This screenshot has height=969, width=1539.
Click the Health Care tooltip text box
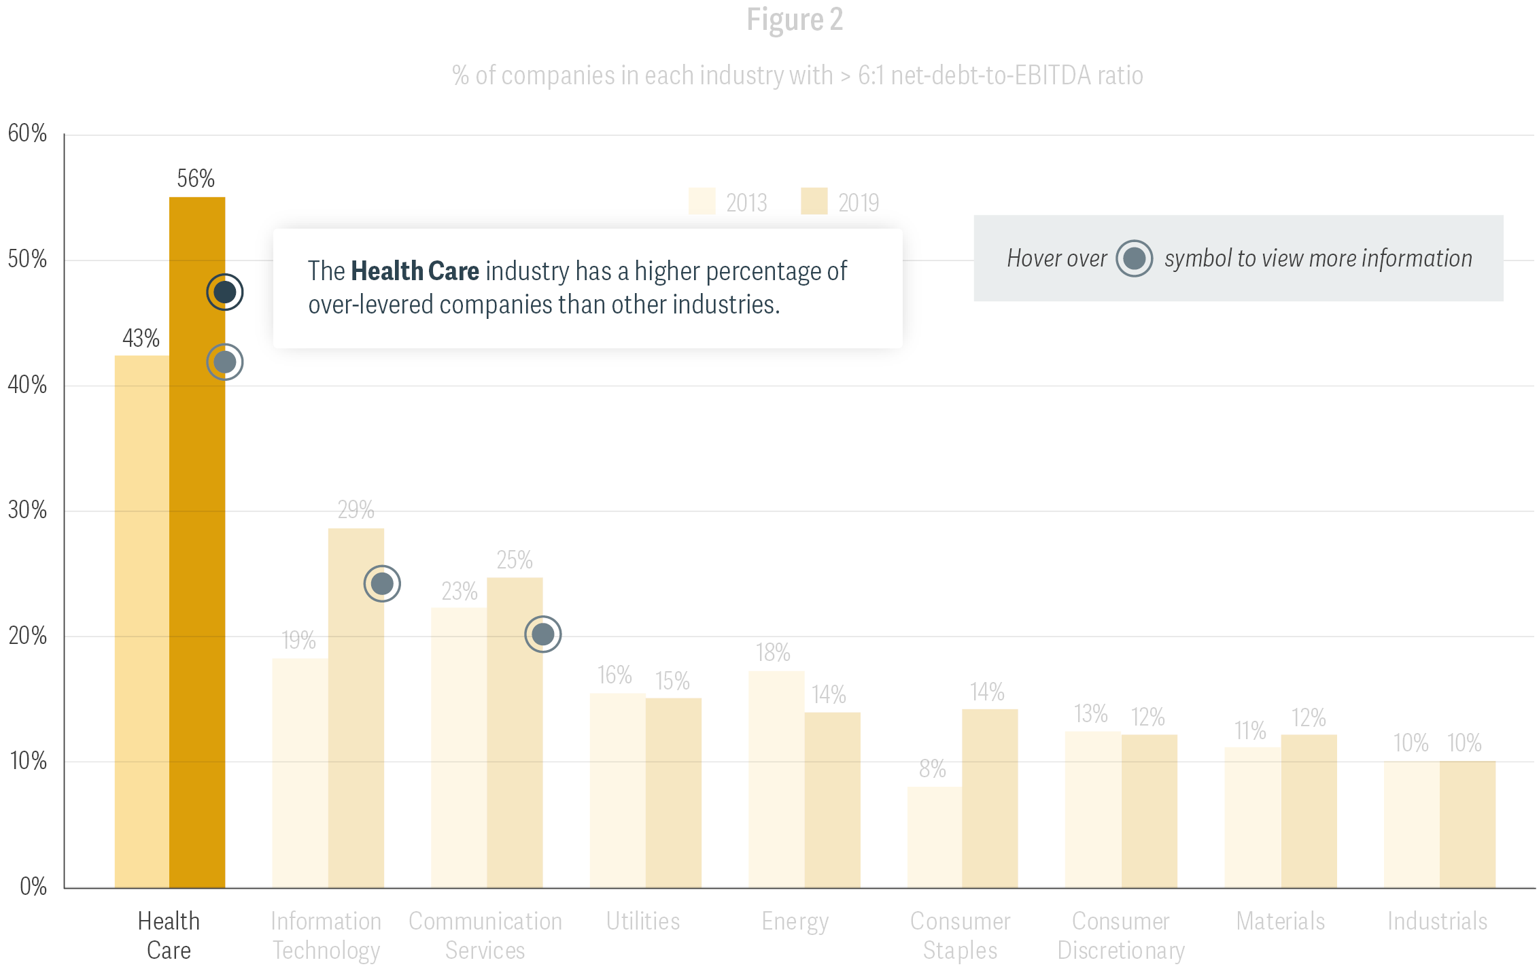(x=587, y=288)
